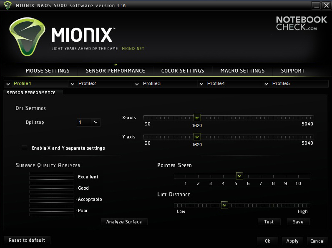
Task: Click the Y-axis 1620 value label
Action: (197, 145)
